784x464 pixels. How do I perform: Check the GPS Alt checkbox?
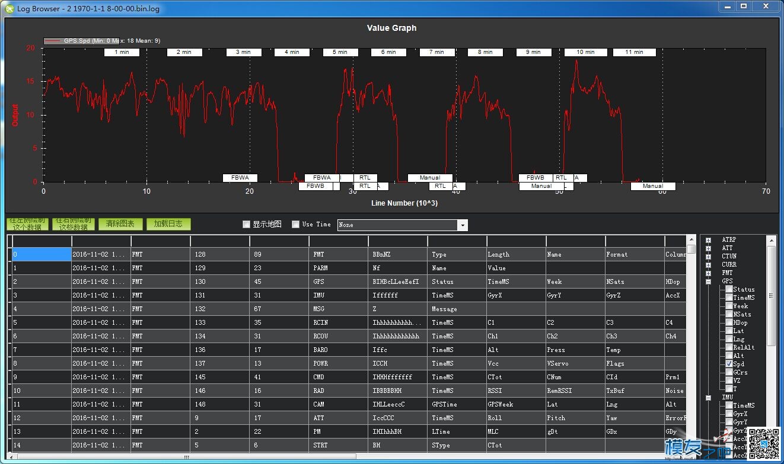click(729, 356)
